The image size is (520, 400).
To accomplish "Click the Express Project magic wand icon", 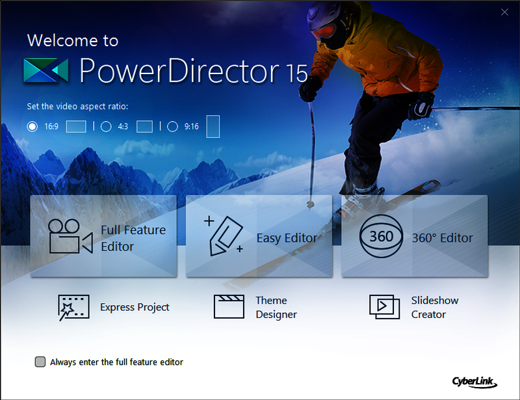I will pyautogui.click(x=73, y=308).
